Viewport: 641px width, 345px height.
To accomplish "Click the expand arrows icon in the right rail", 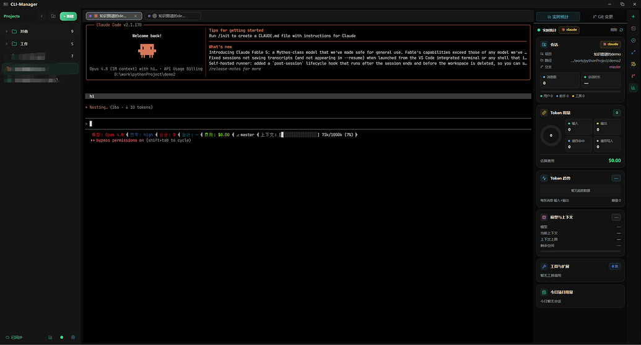I will pyautogui.click(x=633, y=53).
